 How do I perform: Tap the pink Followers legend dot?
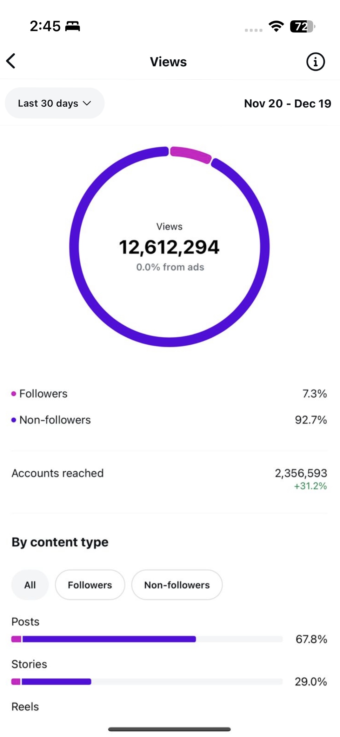point(14,394)
